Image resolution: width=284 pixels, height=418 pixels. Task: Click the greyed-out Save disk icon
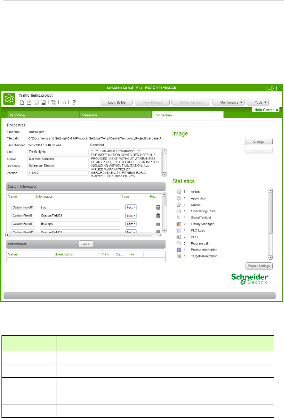36,102
